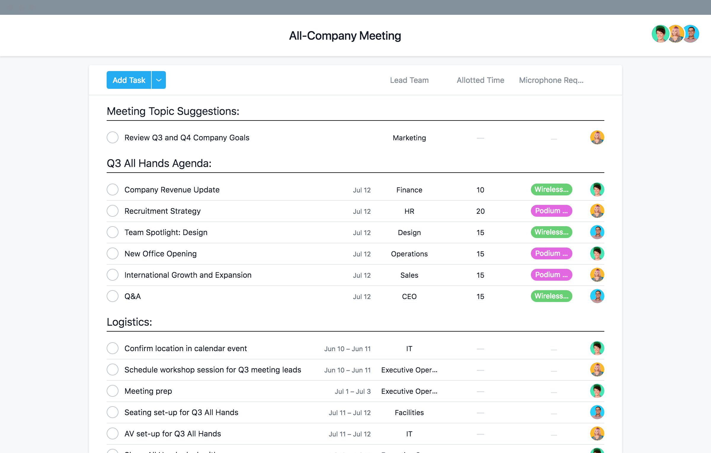The image size is (711, 453).
Task: Click the Wireless... microphone icon for Team Spotlight Design
Action: (550, 232)
